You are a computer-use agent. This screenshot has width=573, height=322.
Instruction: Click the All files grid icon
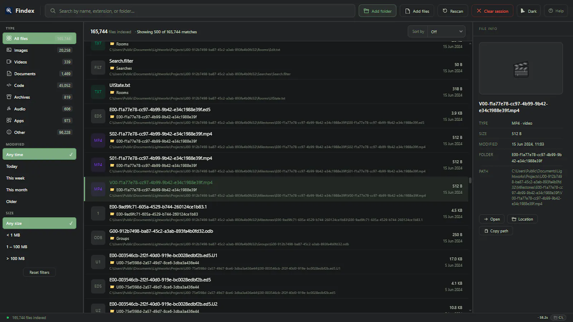tap(9, 38)
